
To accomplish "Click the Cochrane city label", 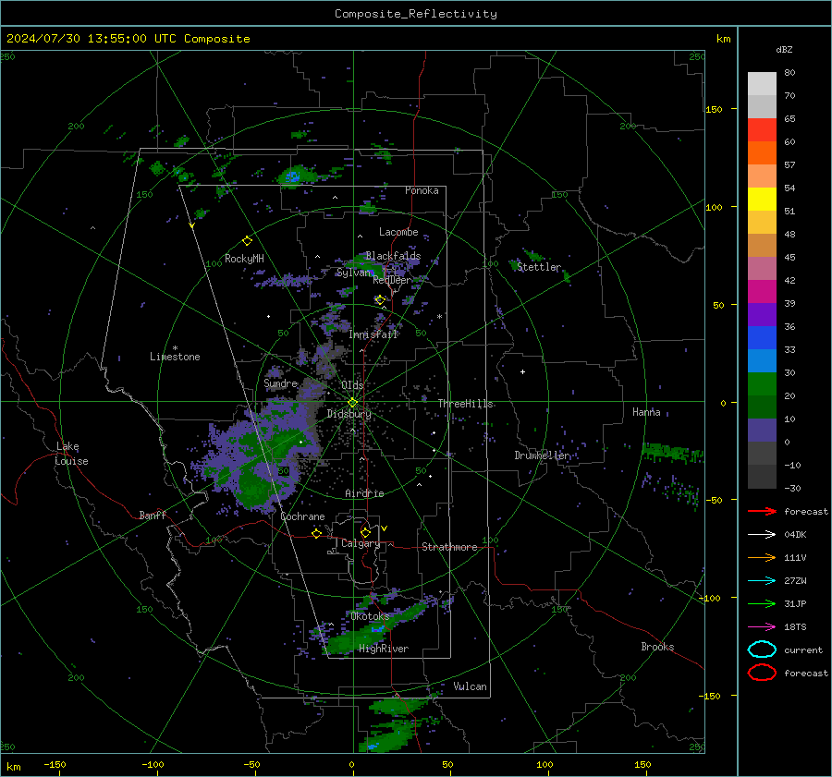I will (302, 516).
